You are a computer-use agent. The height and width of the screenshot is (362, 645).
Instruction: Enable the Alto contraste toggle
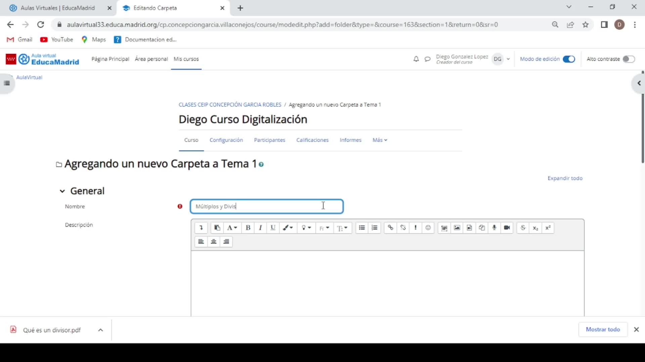(x=628, y=59)
